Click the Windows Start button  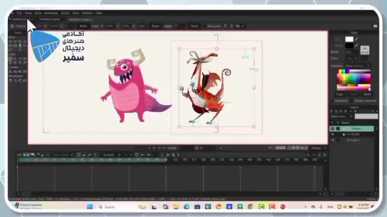point(90,207)
